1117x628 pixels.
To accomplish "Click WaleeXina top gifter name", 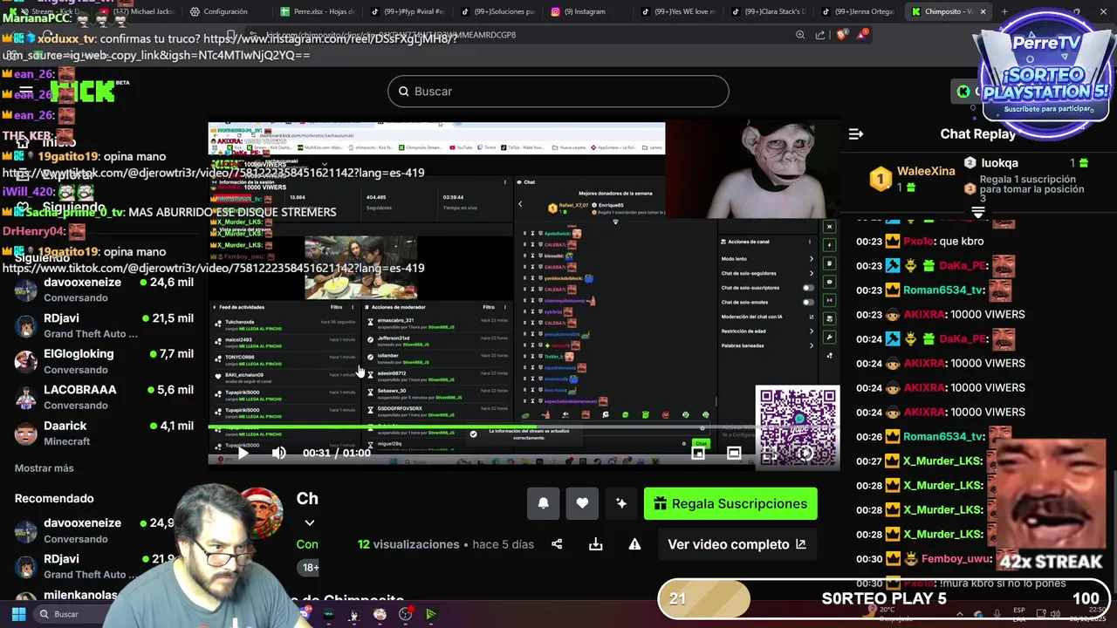I will [x=926, y=171].
